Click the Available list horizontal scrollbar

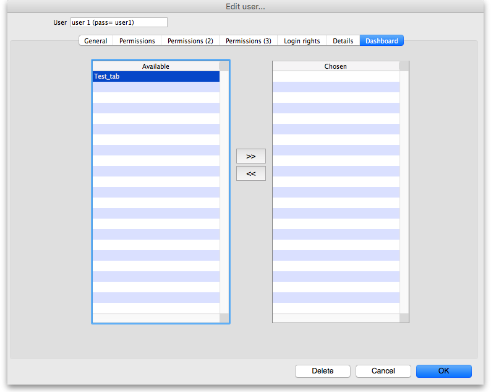coord(156,318)
